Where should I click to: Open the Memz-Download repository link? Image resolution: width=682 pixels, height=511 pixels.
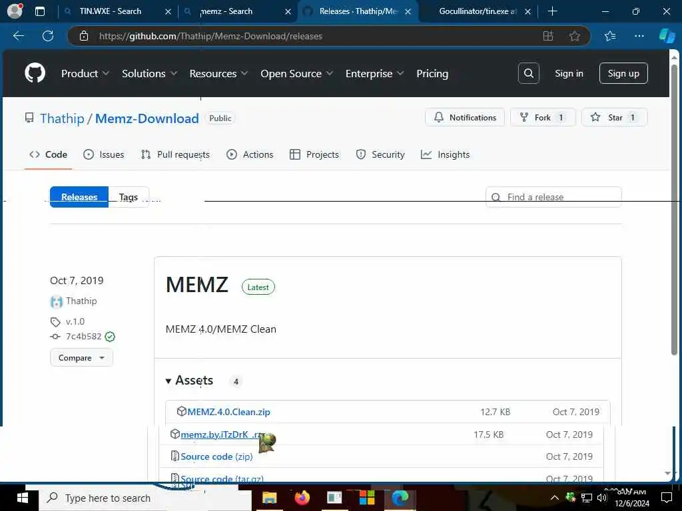(147, 118)
